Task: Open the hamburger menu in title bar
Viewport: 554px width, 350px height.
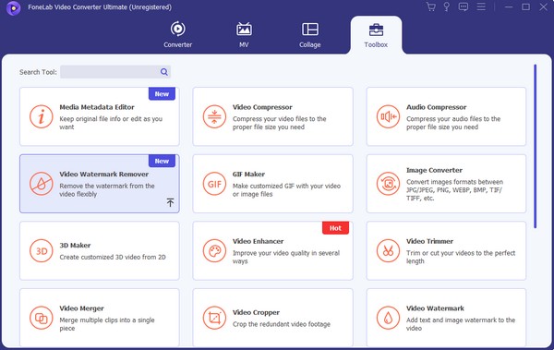Action: 481,6
